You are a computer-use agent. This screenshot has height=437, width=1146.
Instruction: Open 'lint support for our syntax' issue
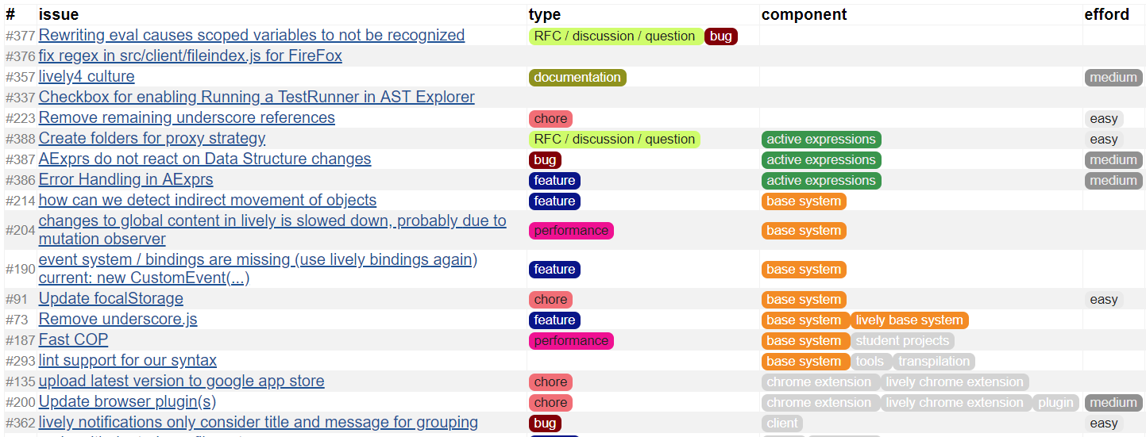pyautogui.click(x=127, y=361)
